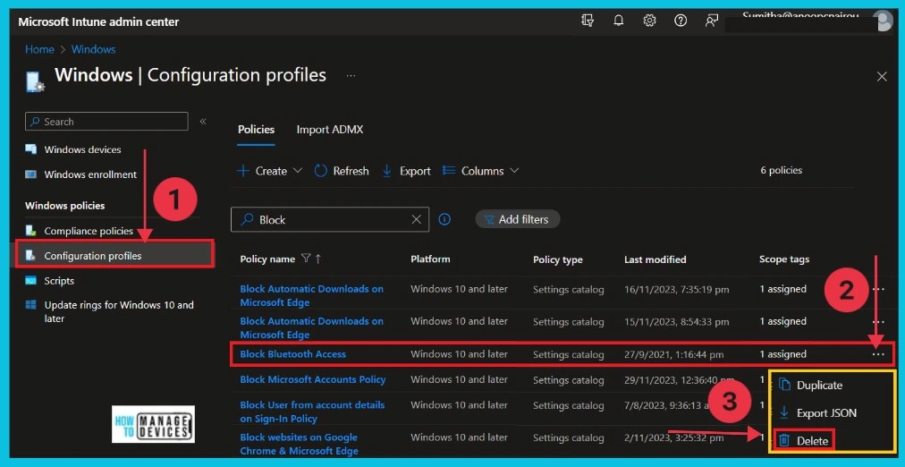
Task: Click 6 policies count text
Action: point(781,170)
